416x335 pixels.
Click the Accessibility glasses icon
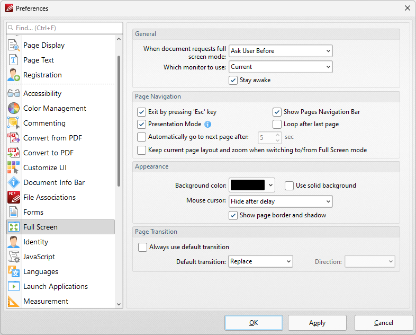(x=14, y=93)
